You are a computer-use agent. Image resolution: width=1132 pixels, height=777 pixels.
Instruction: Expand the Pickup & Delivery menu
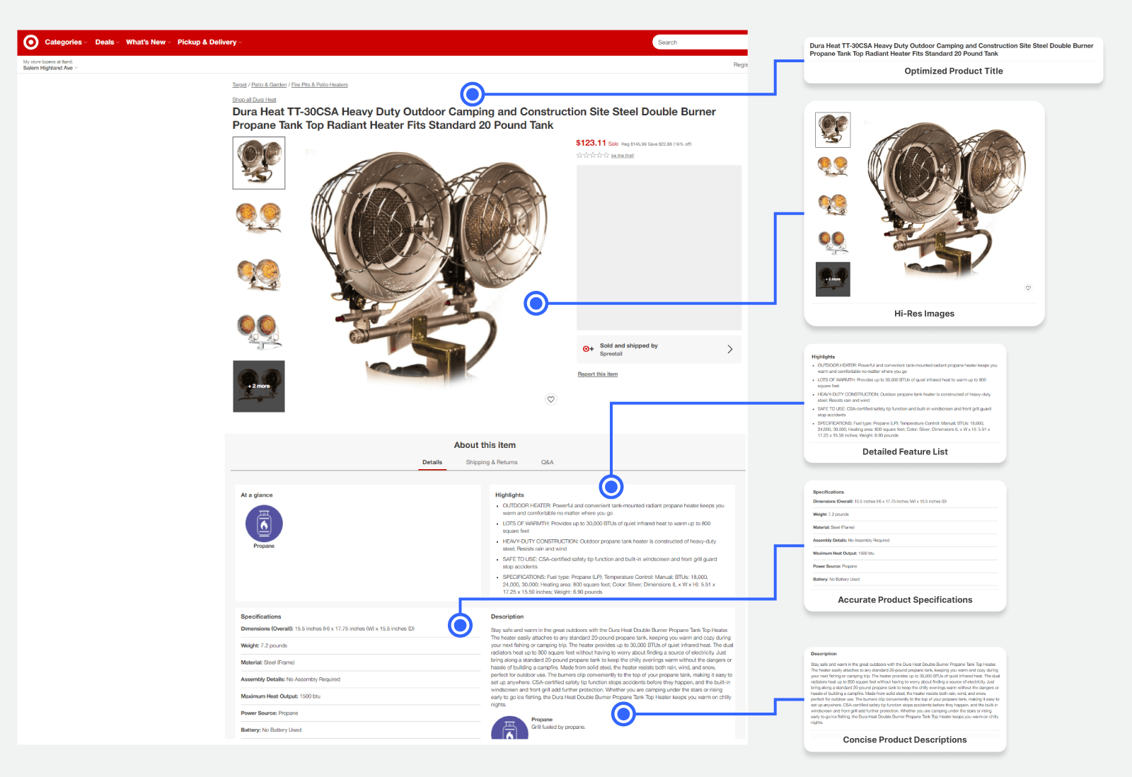(x=209, y=42)
